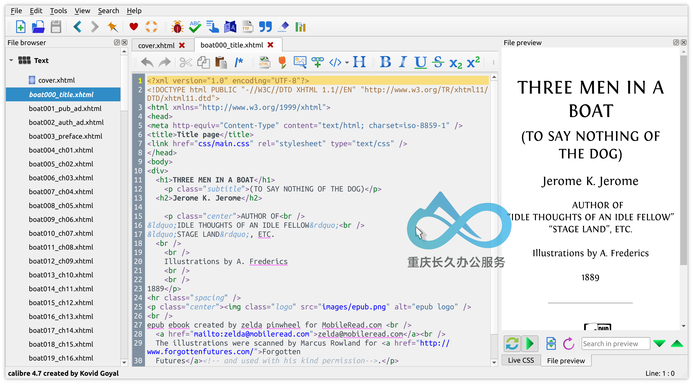
Task: Find next match with green down arrow
Action: coord(659,344)
